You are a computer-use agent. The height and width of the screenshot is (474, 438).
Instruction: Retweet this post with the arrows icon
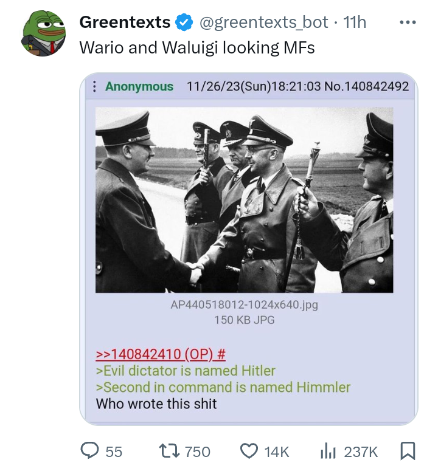[170, 452]
